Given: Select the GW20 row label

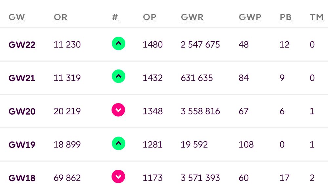Looking at the screenshot, I should [22, 111].
